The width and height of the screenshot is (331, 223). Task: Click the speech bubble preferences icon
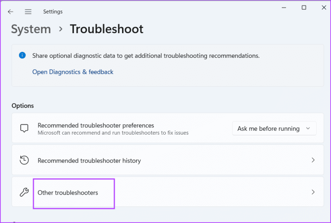coord(24,128)
